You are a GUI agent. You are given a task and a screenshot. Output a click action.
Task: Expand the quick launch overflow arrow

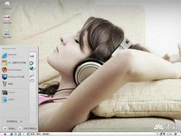(24, 134)
